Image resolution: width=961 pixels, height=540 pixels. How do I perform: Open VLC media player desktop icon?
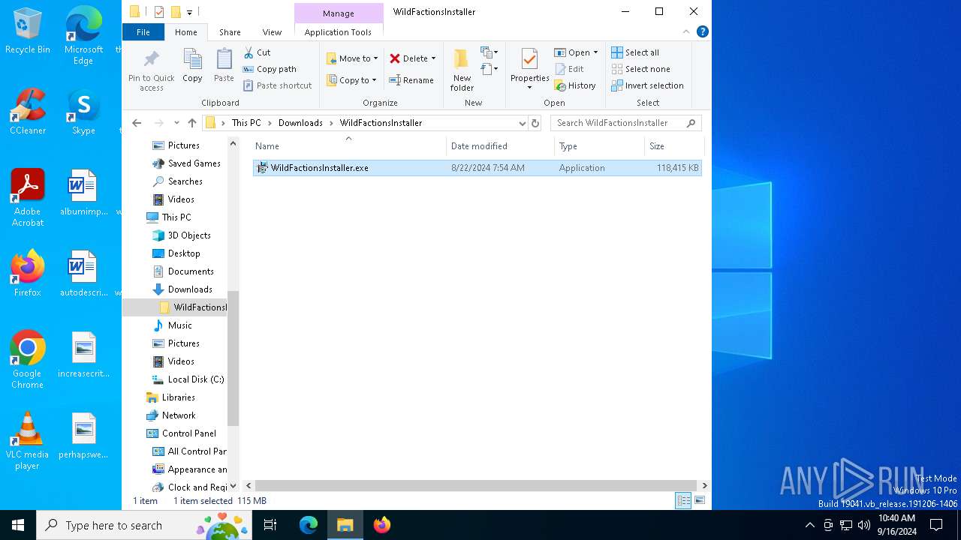click(x=27, y=442)
